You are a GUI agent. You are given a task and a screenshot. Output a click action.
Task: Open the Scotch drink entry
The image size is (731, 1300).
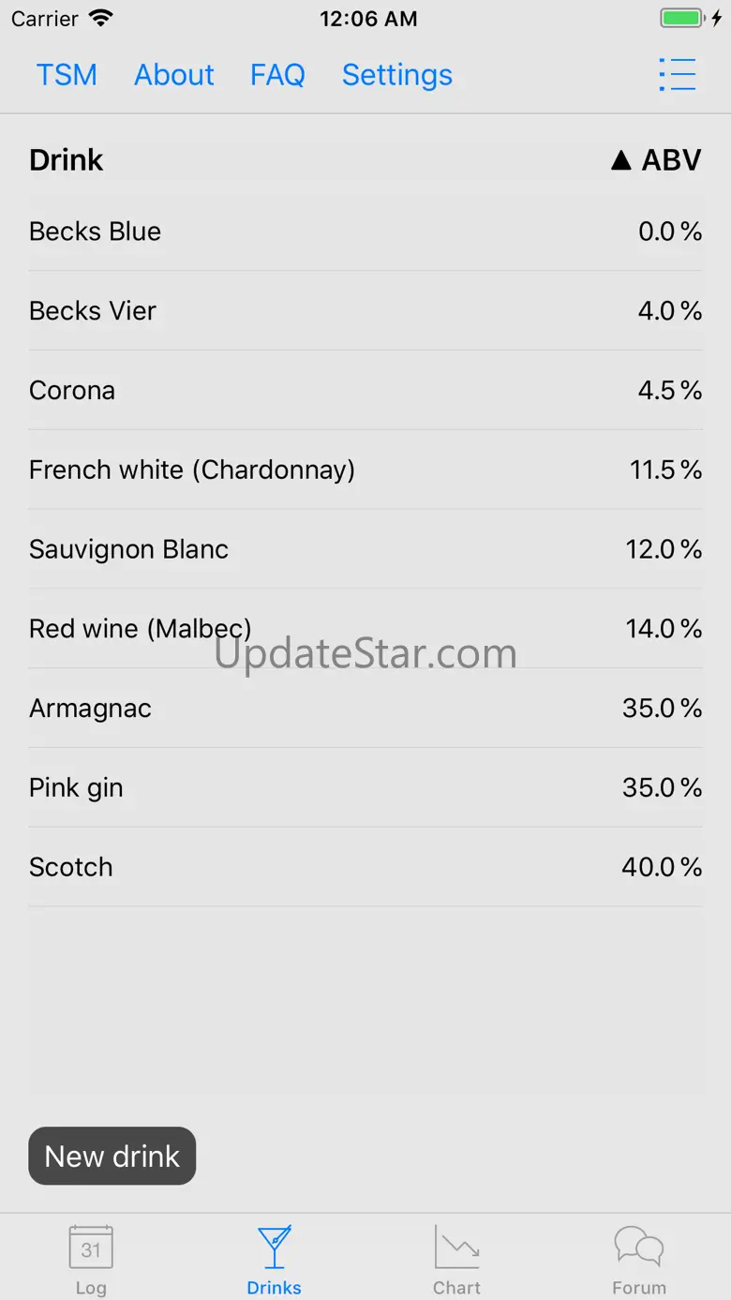coord(365,867)
